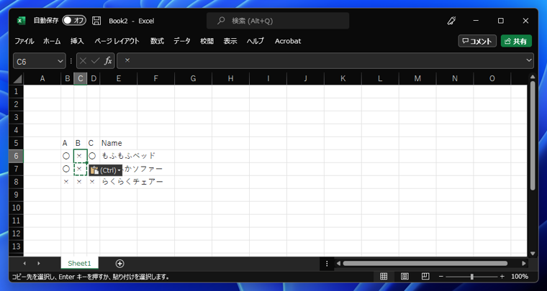Click the Insert Function fx icon

pos(108,61)
